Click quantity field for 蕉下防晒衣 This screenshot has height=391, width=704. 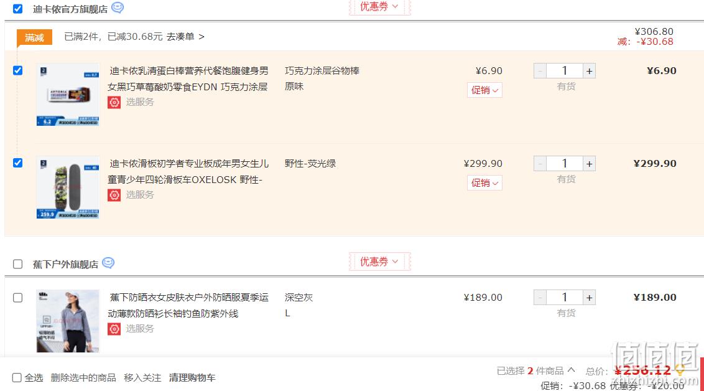click(x=564, y=298)
